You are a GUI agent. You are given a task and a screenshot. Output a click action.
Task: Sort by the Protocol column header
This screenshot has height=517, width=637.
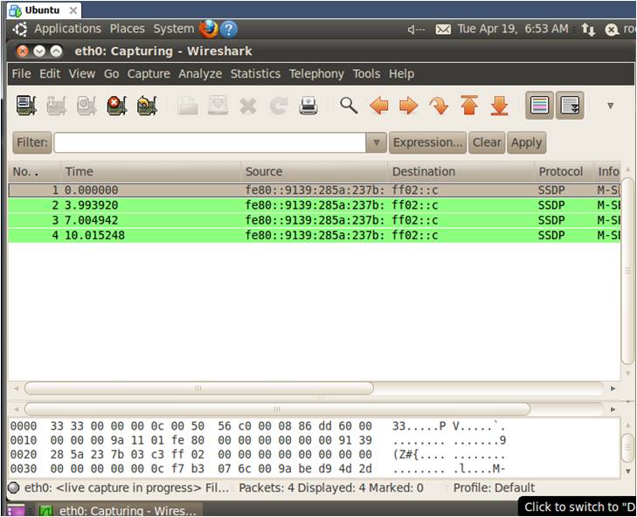564,172
